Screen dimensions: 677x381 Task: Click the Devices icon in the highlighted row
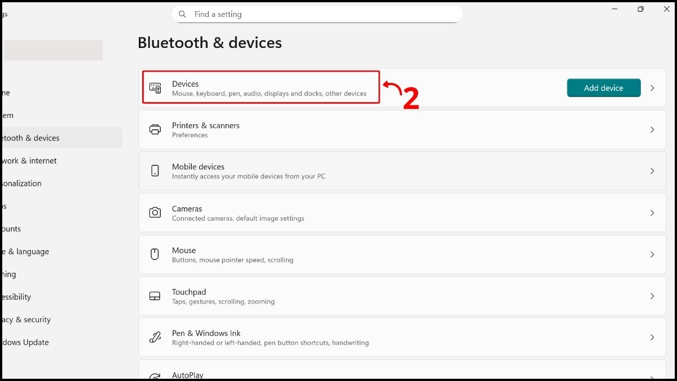(x=155, y=87)
